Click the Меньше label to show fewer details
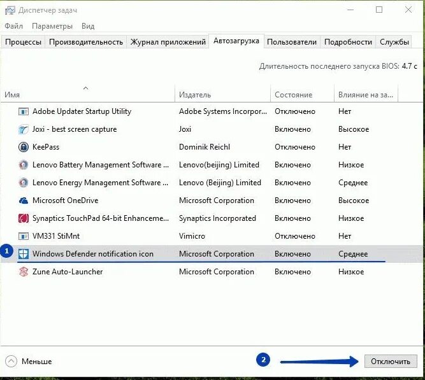425x380 pixels. pos(36,362)
